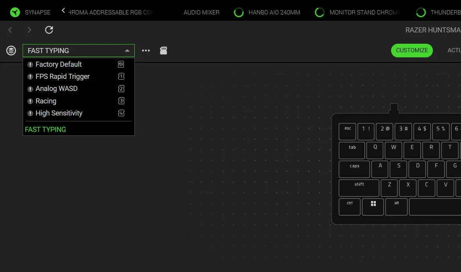This screenshot has height=272, width=461.
Task: Select the FPS Rapid Trigger profile
Action: (x=79, y=76)
